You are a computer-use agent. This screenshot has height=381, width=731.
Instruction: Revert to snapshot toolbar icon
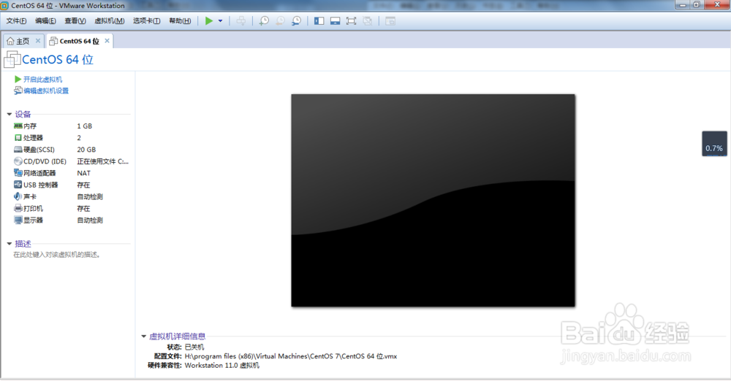tap(280, 21)
